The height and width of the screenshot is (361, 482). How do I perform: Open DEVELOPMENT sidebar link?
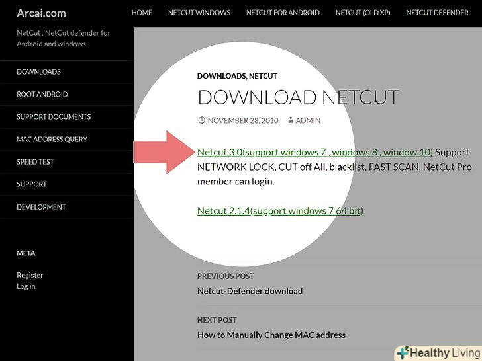click(41, 207)
